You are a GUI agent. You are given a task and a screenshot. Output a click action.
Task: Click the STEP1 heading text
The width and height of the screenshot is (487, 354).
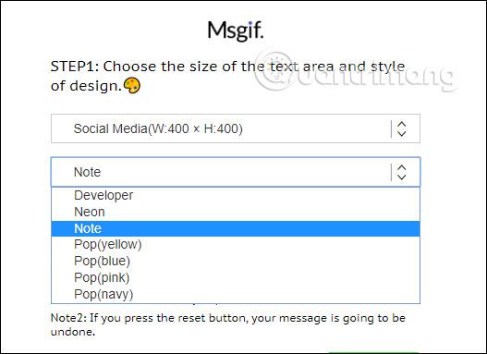[227, 76]
